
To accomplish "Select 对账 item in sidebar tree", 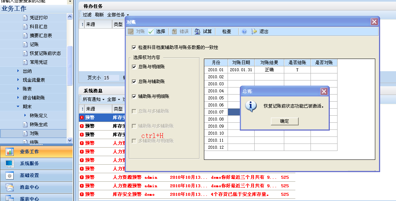I will [x=34, y=134].
